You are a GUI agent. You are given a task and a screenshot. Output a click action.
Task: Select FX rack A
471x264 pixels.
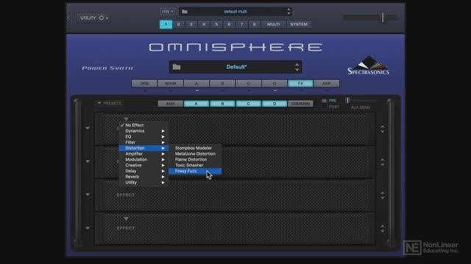pos(196,103)
